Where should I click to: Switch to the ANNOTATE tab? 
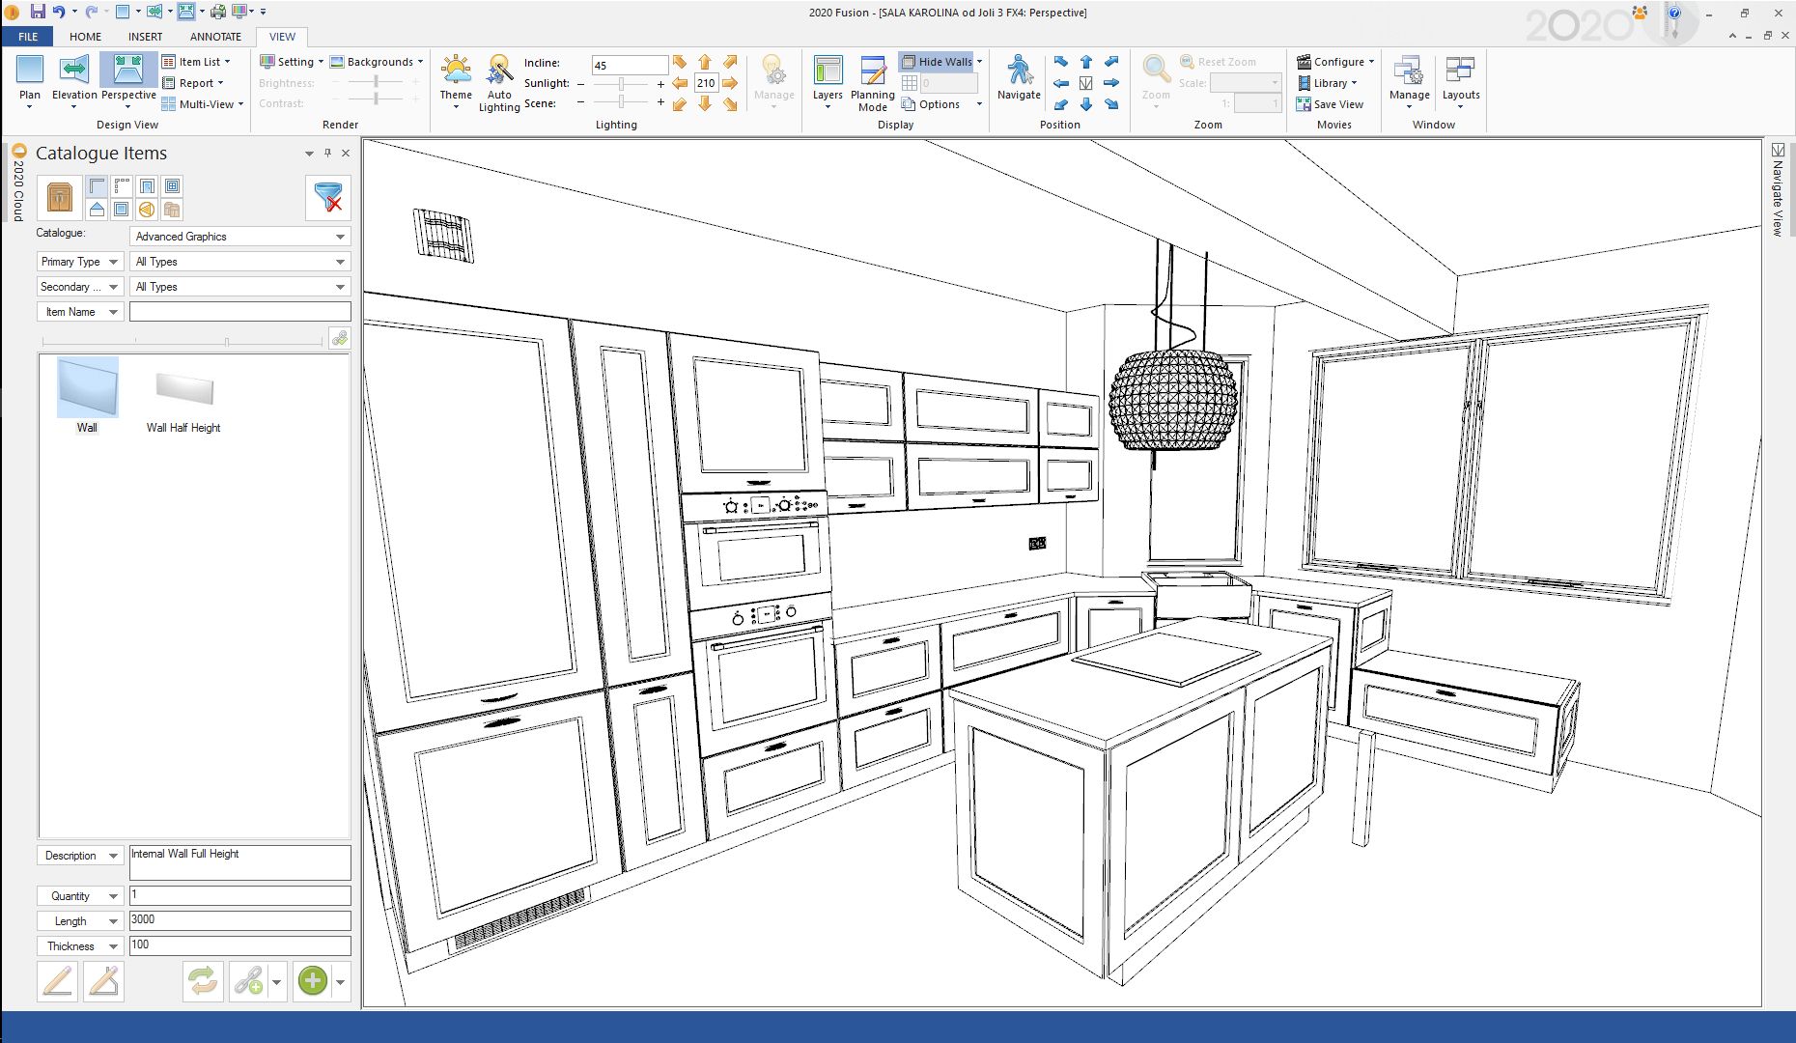click(x=215, y=37)
